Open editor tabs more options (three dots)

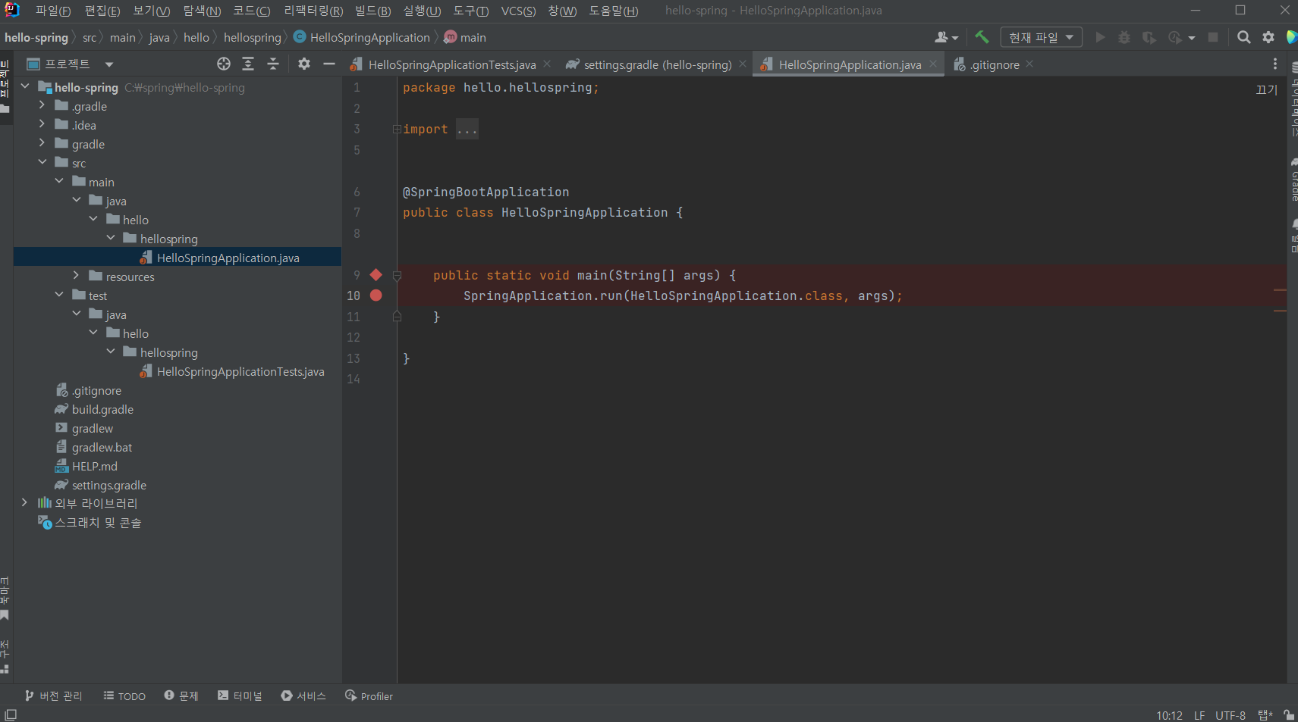[x=1275, y=64]
